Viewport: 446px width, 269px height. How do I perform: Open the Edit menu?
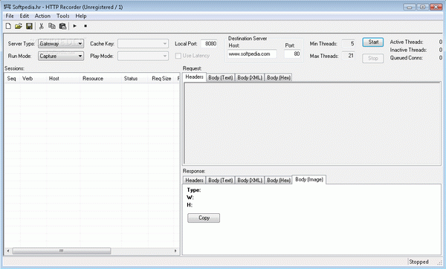[x=25, y=16]
